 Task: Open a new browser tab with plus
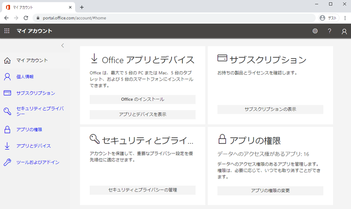82,7
